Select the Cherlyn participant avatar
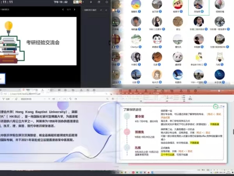 tap(135, 39)
